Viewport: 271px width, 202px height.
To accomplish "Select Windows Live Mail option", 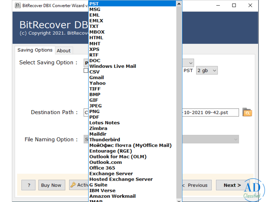I will pyautogui.click(x=132, y=66).
